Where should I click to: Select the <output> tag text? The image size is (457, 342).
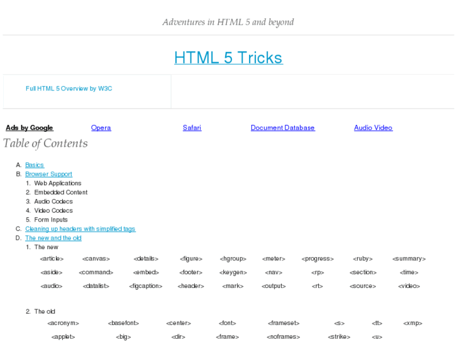273,286
